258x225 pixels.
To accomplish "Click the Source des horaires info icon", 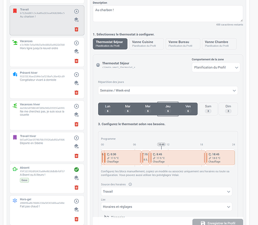I will click(x=130, y=184).
